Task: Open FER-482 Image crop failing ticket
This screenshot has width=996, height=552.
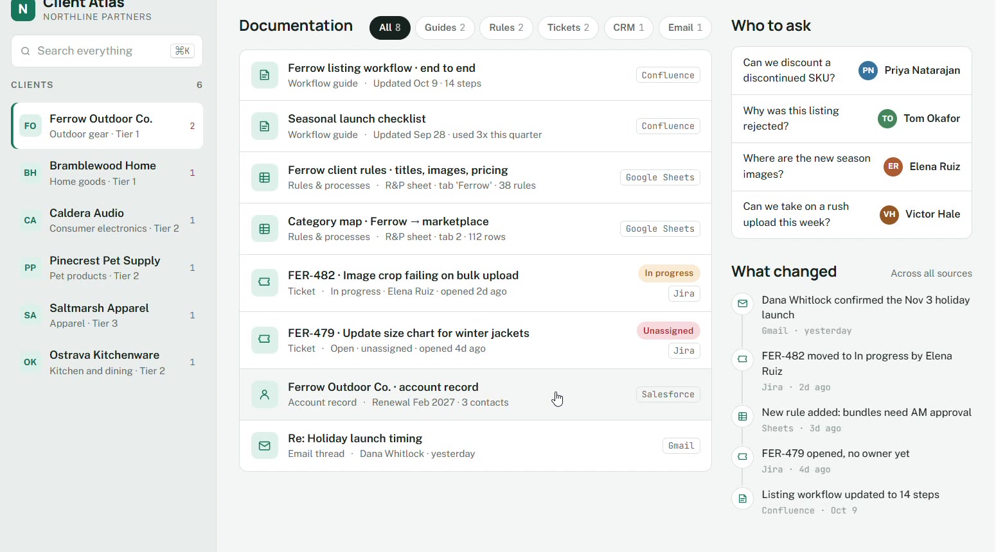Action: point(476,283)
